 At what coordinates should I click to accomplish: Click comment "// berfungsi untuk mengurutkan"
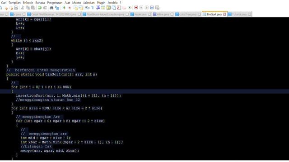click(41, 70)
